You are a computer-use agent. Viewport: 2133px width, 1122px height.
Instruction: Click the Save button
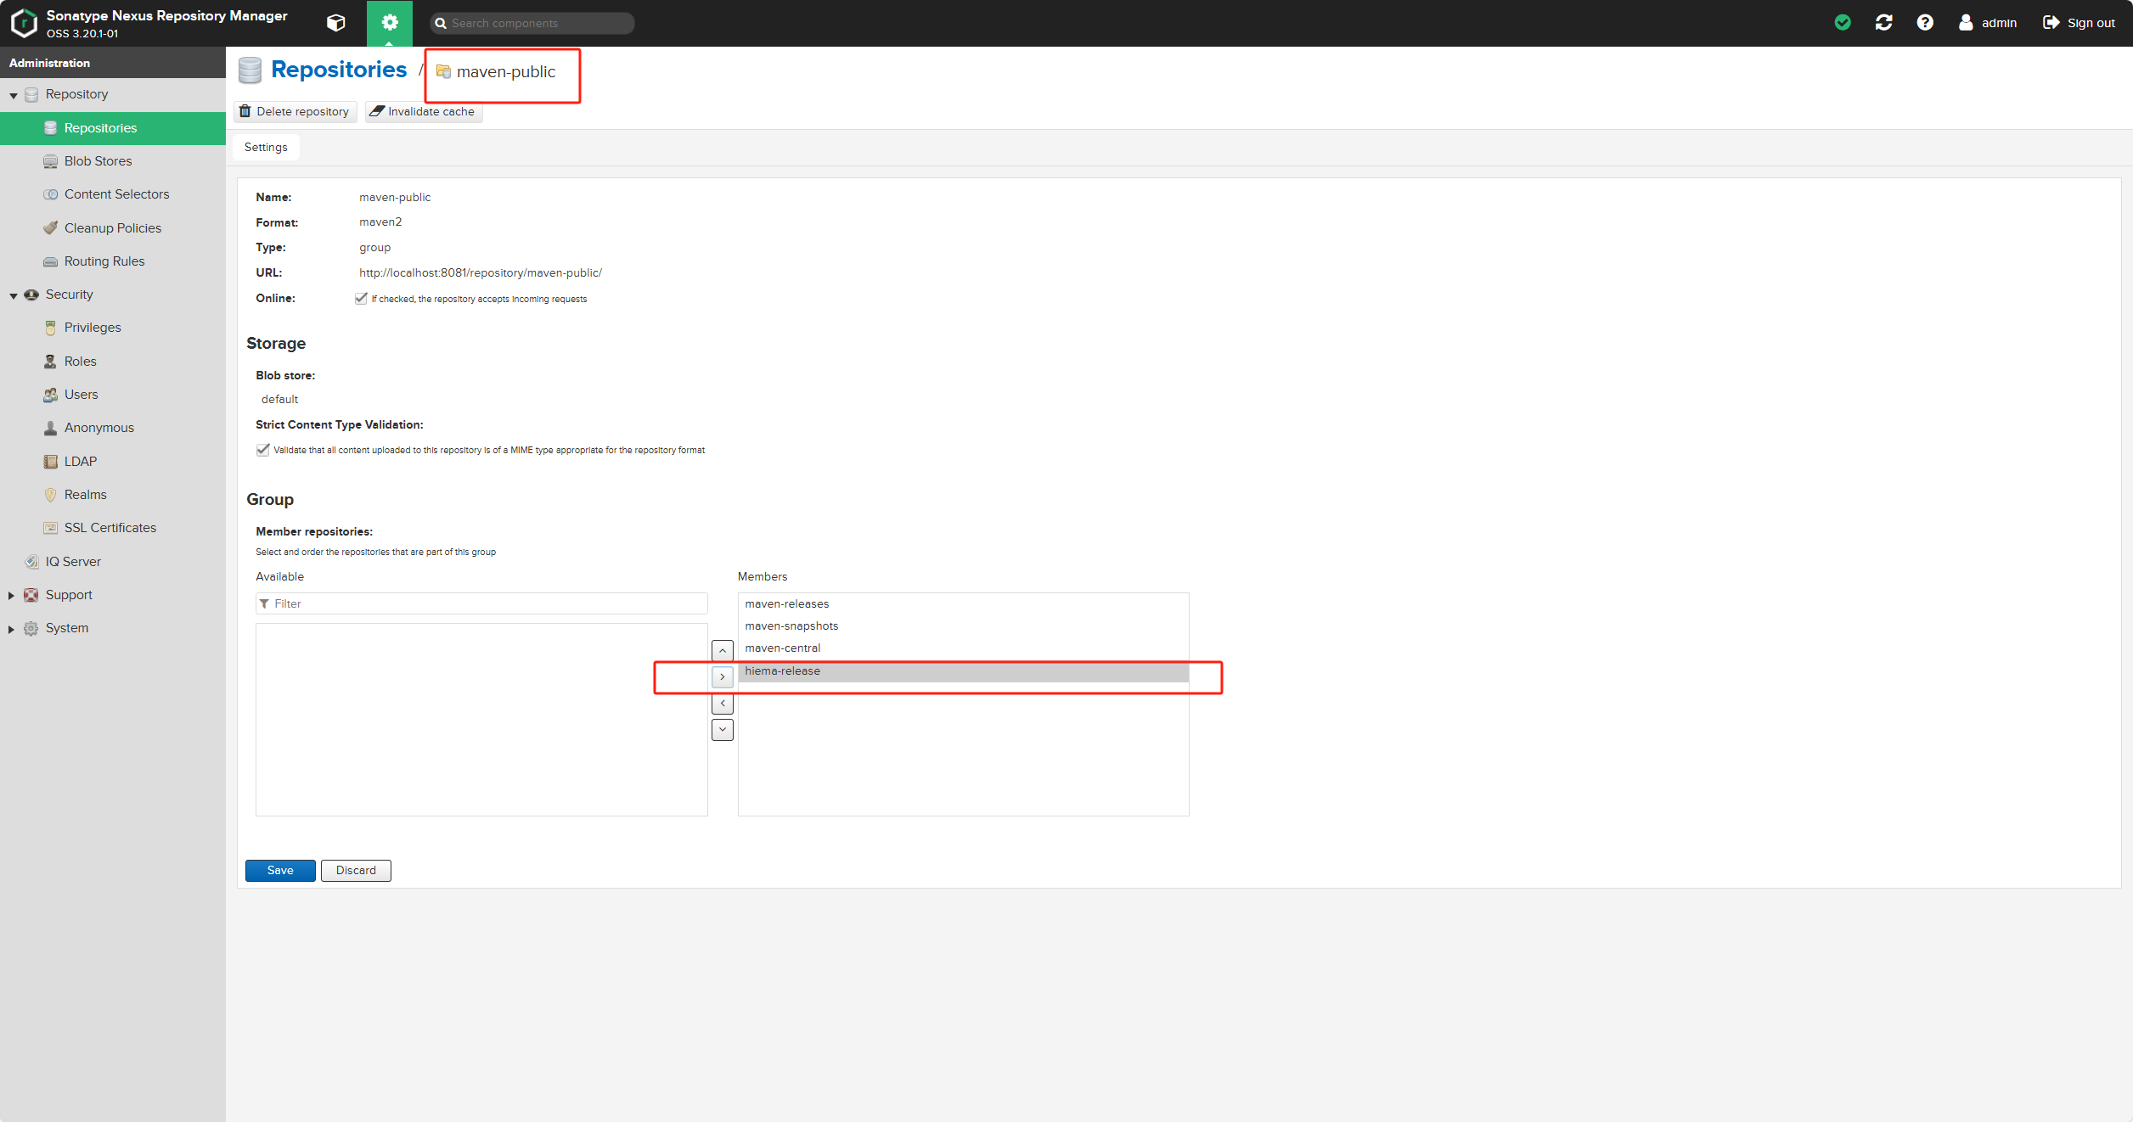pos(280,871)
